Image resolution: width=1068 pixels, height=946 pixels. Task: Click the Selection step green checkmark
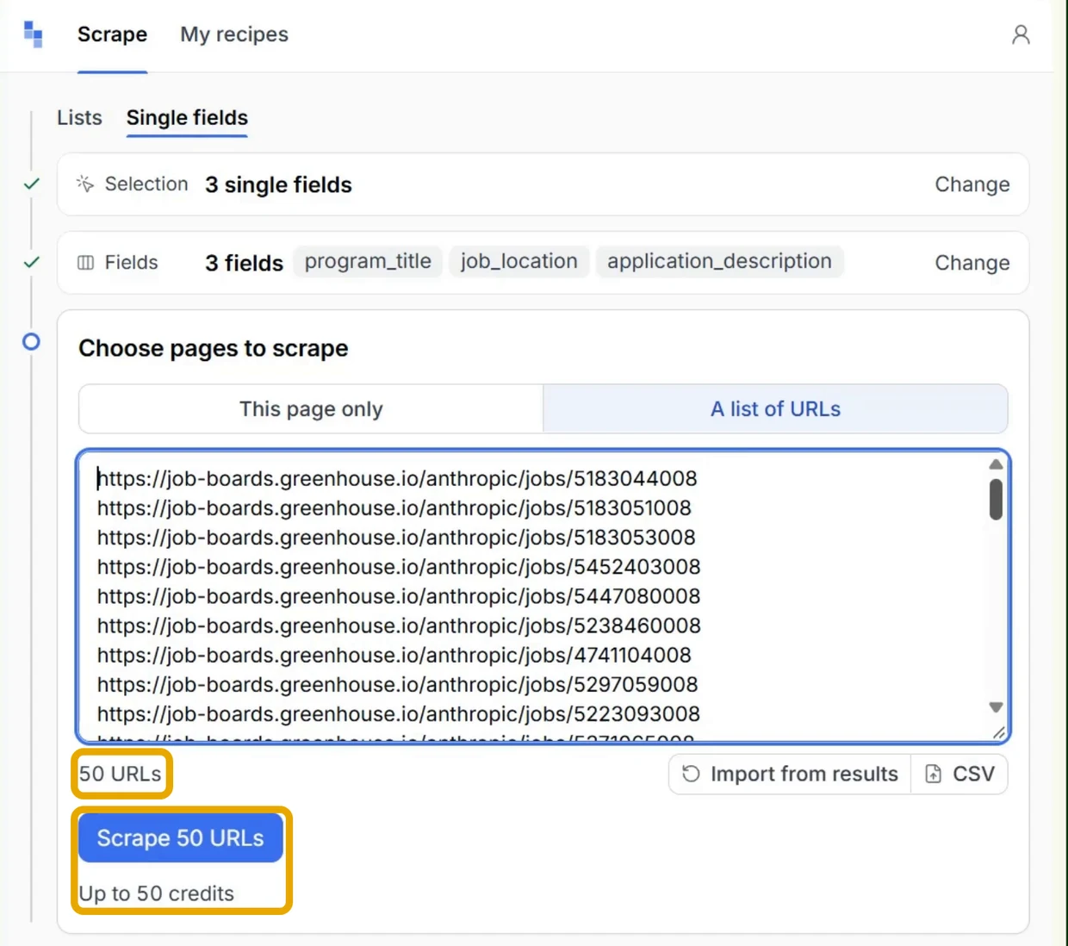pyautogui.click(x=32, y=184)
